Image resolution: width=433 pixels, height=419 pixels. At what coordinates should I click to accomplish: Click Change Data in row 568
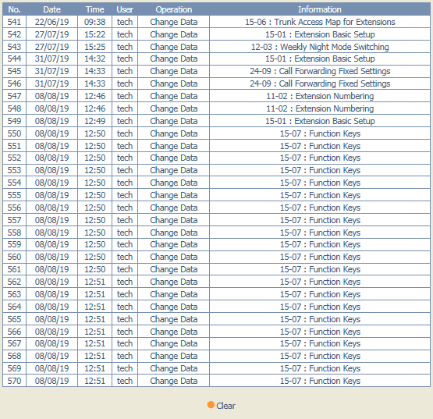(174, 356)
